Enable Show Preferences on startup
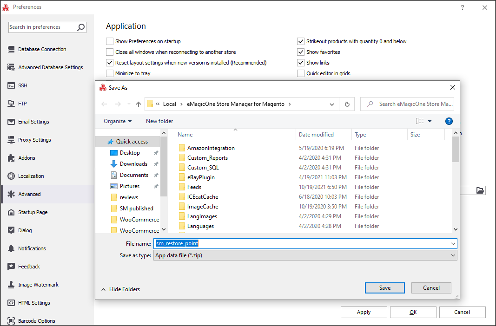Viewport: 496px width, 326px height. [110, 41]
